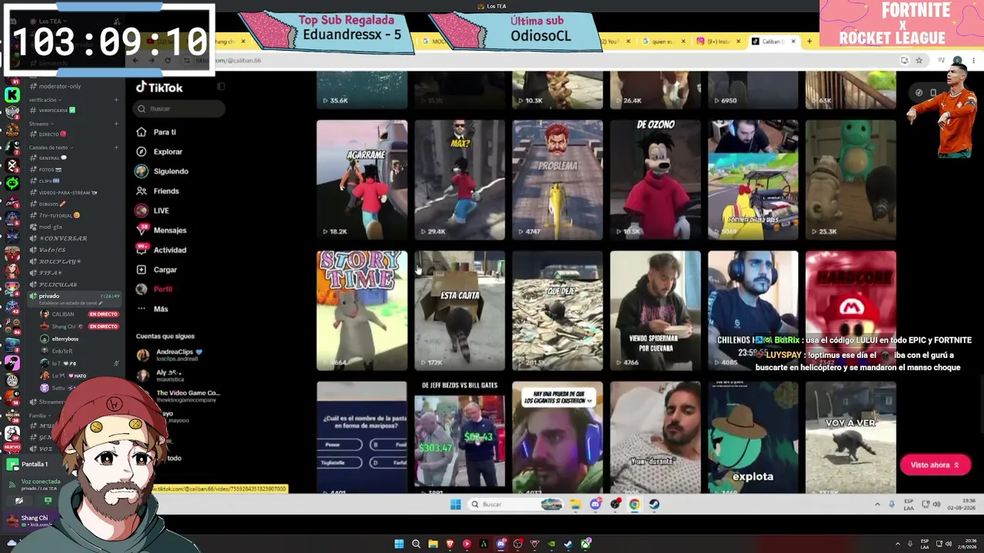
Task: Click the Discord icon in the taskbar
Action: point(500,544)
